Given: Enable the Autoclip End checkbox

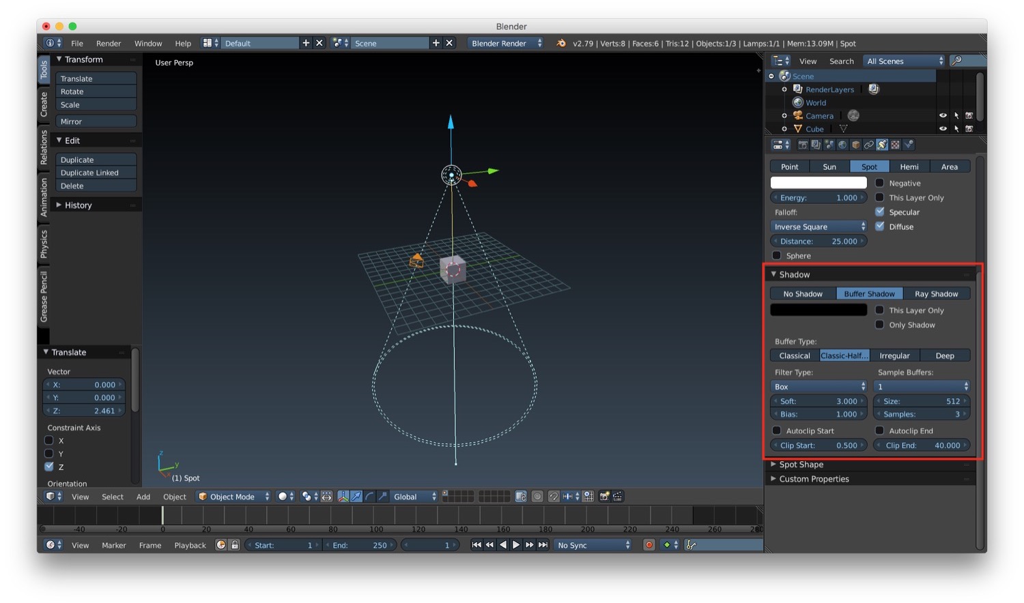Looking at the screenshot, I should point(880,430).
